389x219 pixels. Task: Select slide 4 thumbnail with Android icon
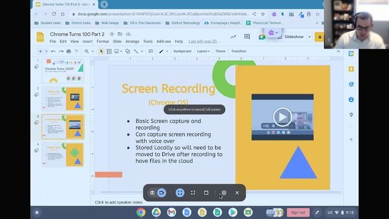point(63,155)
